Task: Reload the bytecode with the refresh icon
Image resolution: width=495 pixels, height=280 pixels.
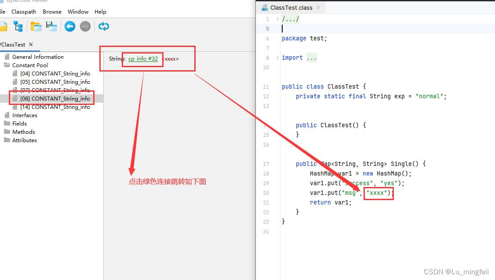Action: pos(103,26)
